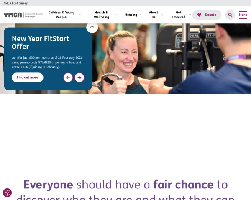Open the Housing menu item
The height and width of the screenshot is (200, 251).
point(131,15)
